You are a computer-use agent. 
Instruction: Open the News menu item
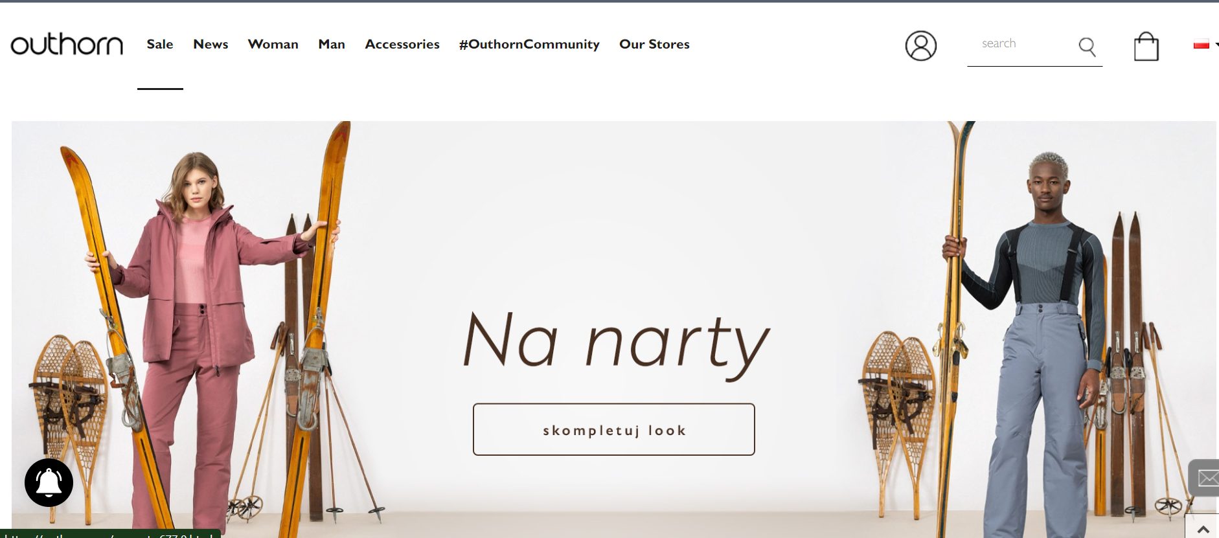pyautogui.click(x=211, y=44)
